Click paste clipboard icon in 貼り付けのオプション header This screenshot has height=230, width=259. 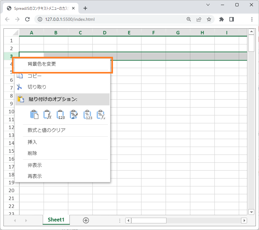(x=21, y=99)
